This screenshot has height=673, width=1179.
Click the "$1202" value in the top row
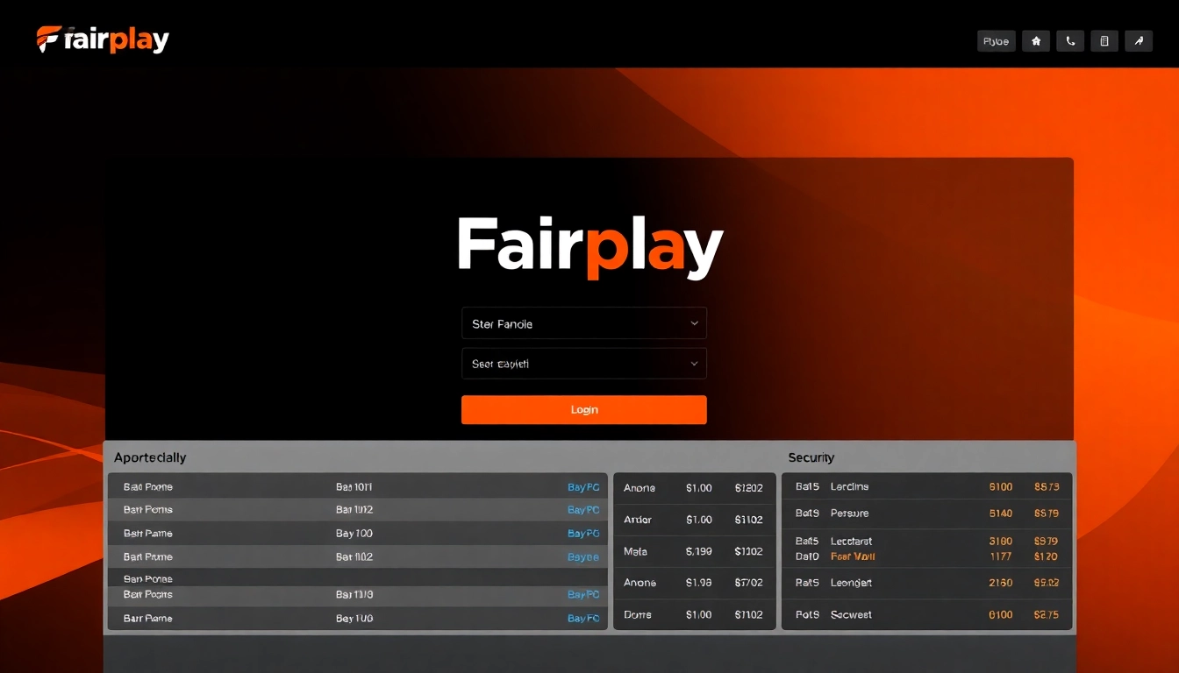click(x=749, y=488)
